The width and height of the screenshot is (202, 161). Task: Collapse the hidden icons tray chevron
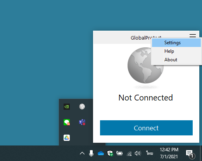82,153
